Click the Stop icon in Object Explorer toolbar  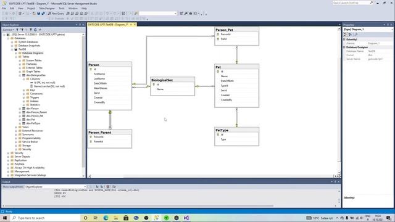click(x=26, y=30)
